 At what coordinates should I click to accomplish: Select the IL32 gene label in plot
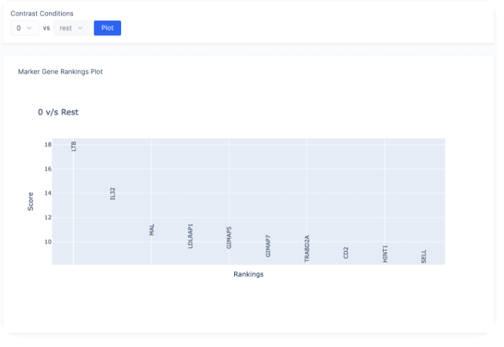[x=113, y=194]
